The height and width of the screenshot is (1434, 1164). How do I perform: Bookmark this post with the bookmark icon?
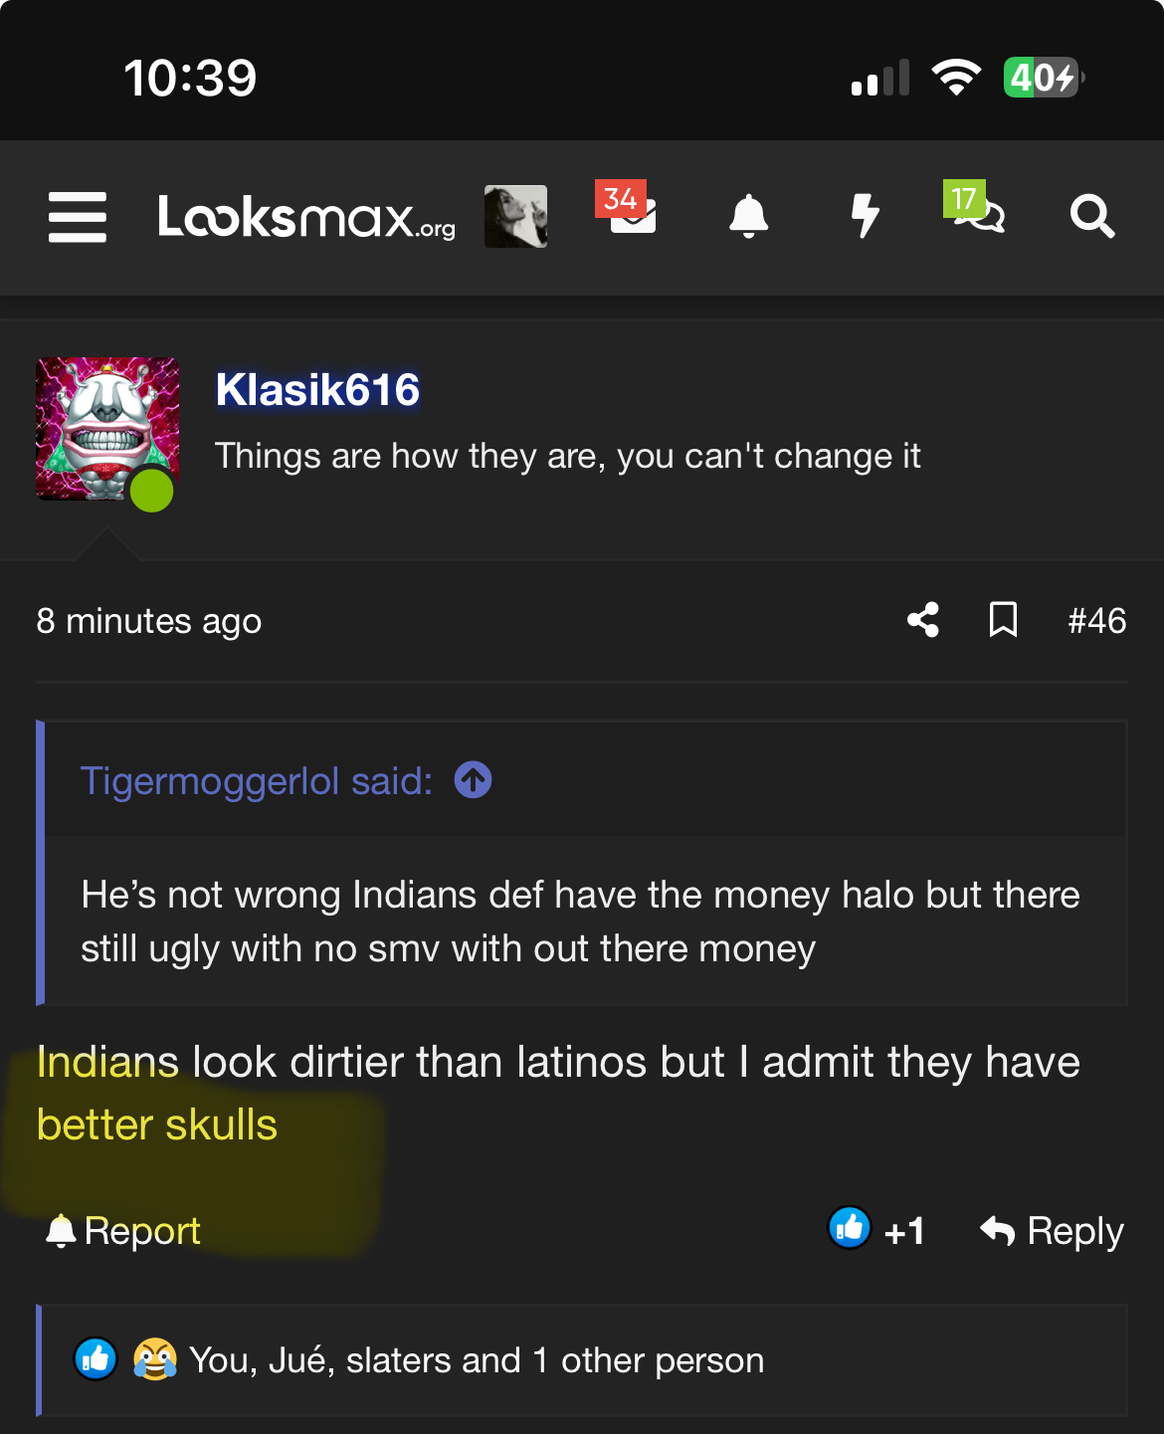point(1003,620)
